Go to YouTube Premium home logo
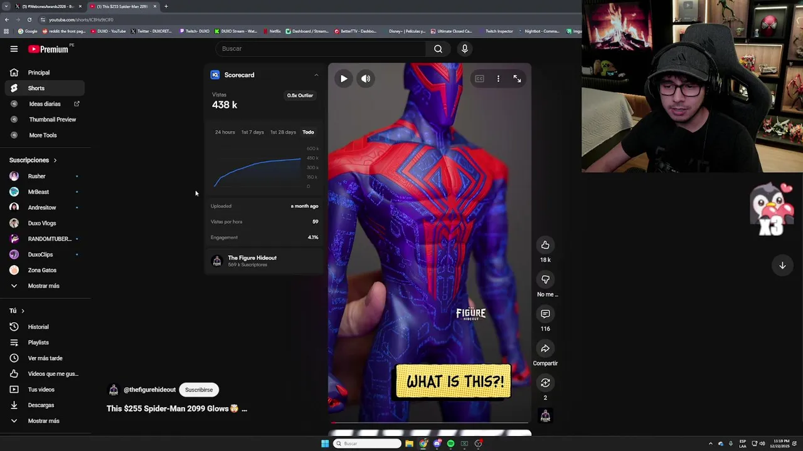This screenshot has height=451, width=803. [48, 49]
